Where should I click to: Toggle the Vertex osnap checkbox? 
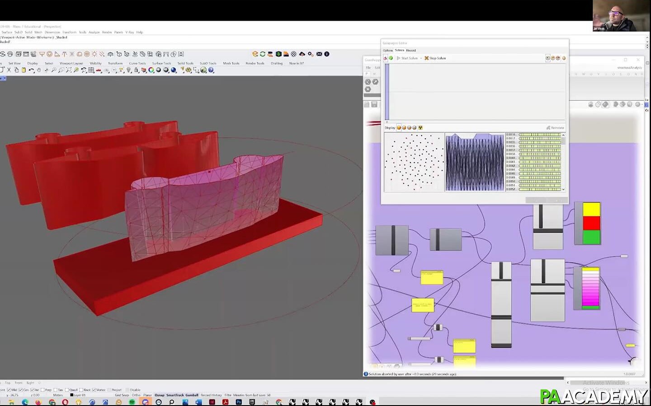(94, 390)
